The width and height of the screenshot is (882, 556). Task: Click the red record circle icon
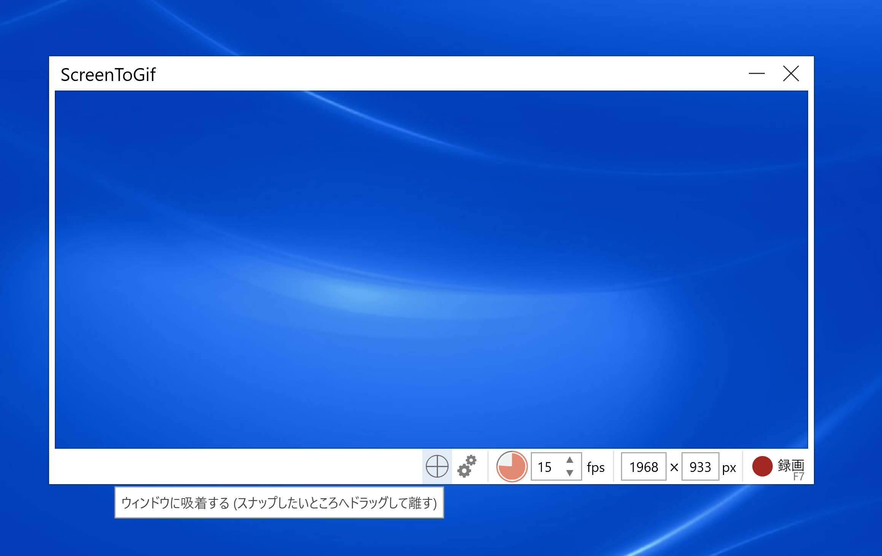click(x=762, y=467)
